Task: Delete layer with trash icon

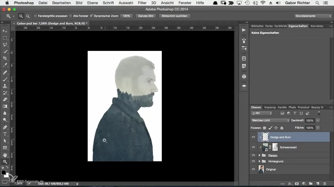Action: (x=325, y=183)
